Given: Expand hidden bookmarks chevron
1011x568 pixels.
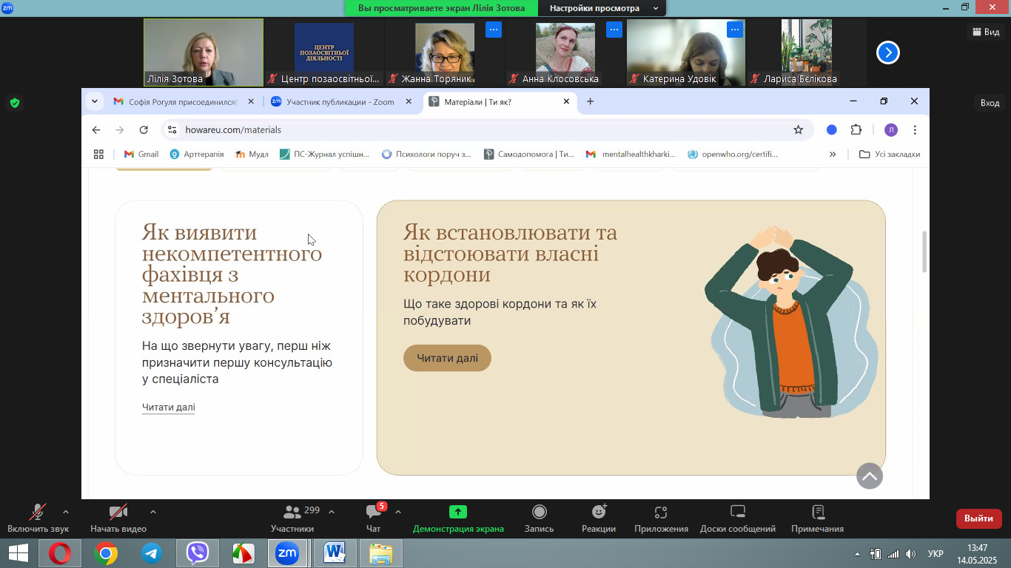Looking at the screenshot, I should click(x=833, y=154).
